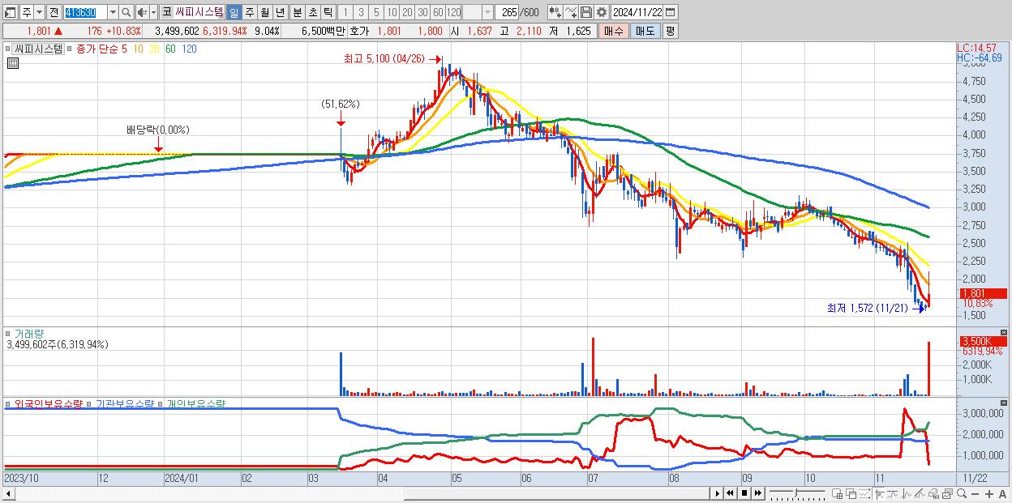The height and width of the screenshot is (503, 1012).
Task: Toggle the 1 interval button
Action: click(345, 12)
